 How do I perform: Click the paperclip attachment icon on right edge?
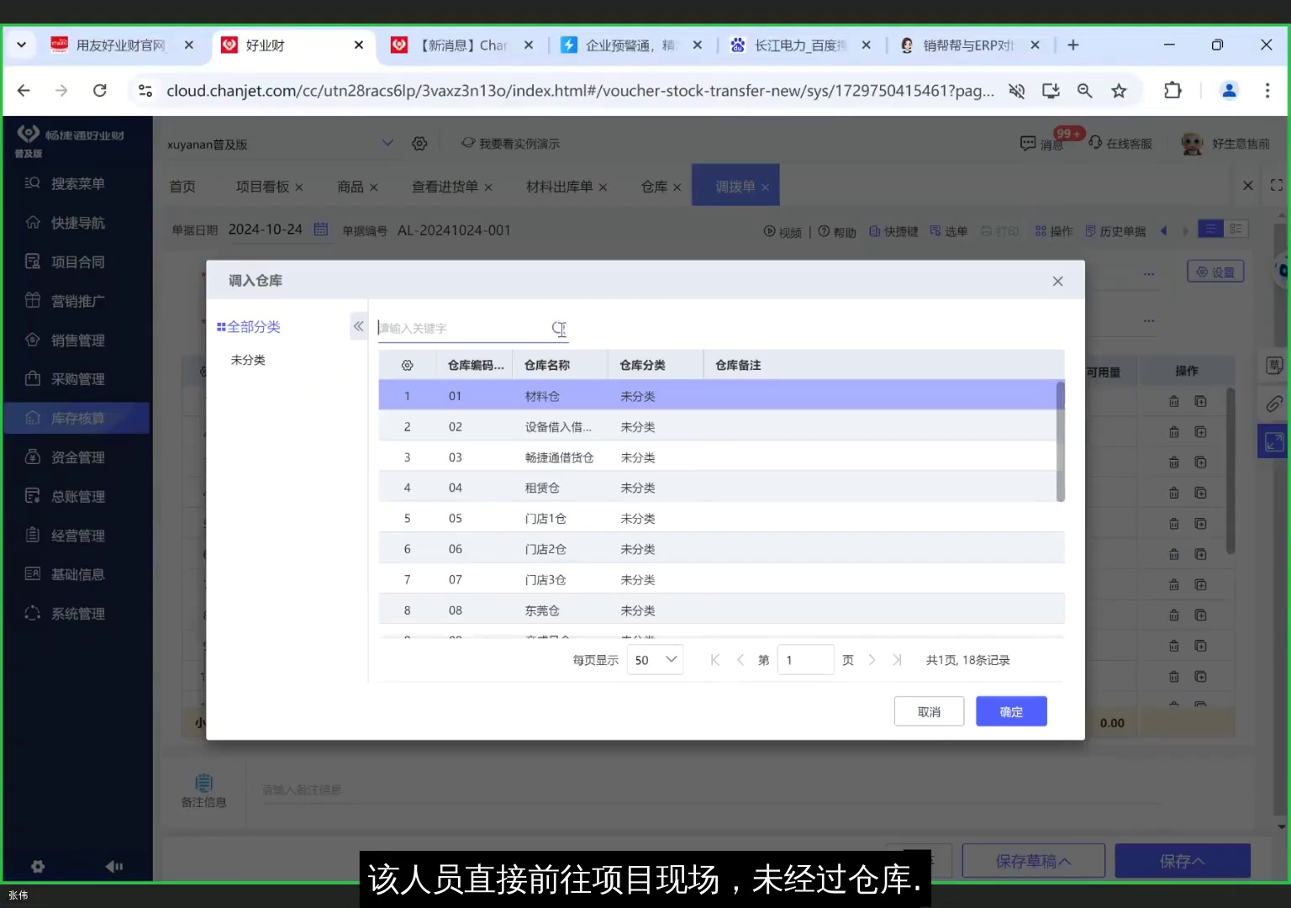(1273, 404)
